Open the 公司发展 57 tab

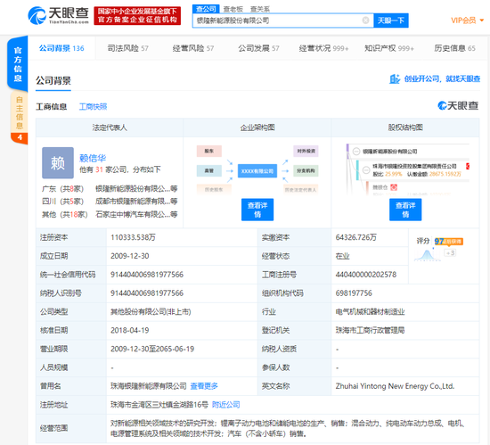(x=258, y=48)
